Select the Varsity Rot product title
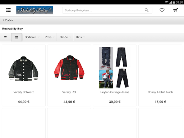184x138 pixels. click(x=69, y=92)
